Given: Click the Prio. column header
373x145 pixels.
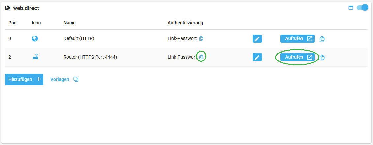Looking at the screenshot, I should [x=13, y=23].
